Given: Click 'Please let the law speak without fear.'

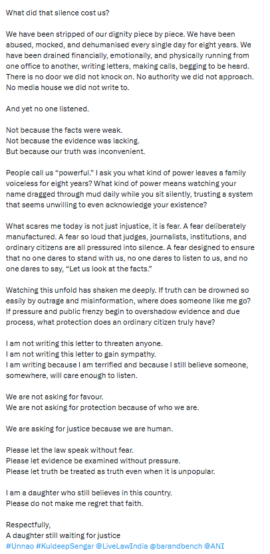Looking at the screenshot, I should pyautogui.click(x=69, y=450).
